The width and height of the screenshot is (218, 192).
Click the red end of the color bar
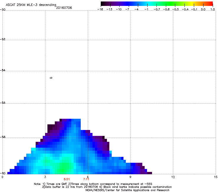[x=211, y=4]
